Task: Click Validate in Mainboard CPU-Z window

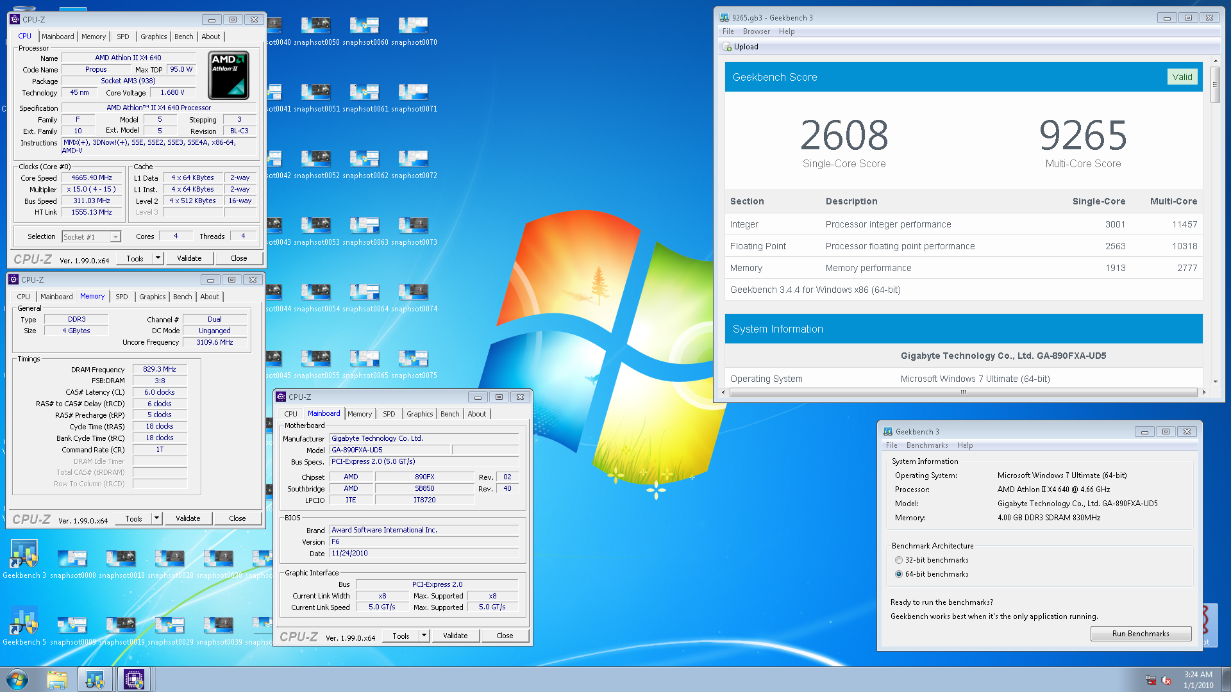Action: 455,636
